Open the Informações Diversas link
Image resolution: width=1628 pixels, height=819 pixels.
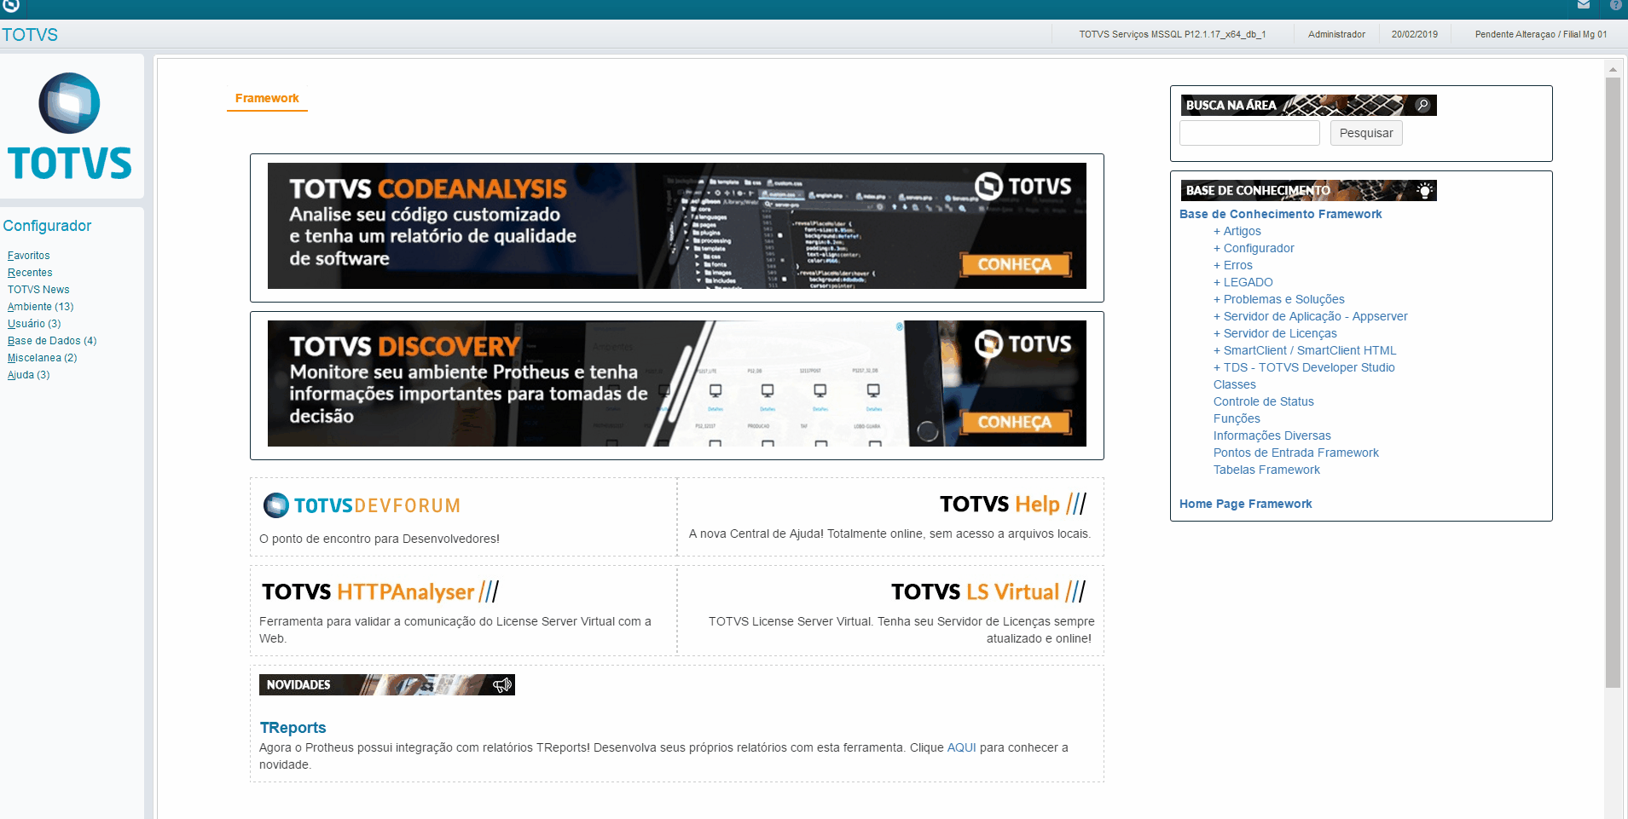[x=1272, y=435]
